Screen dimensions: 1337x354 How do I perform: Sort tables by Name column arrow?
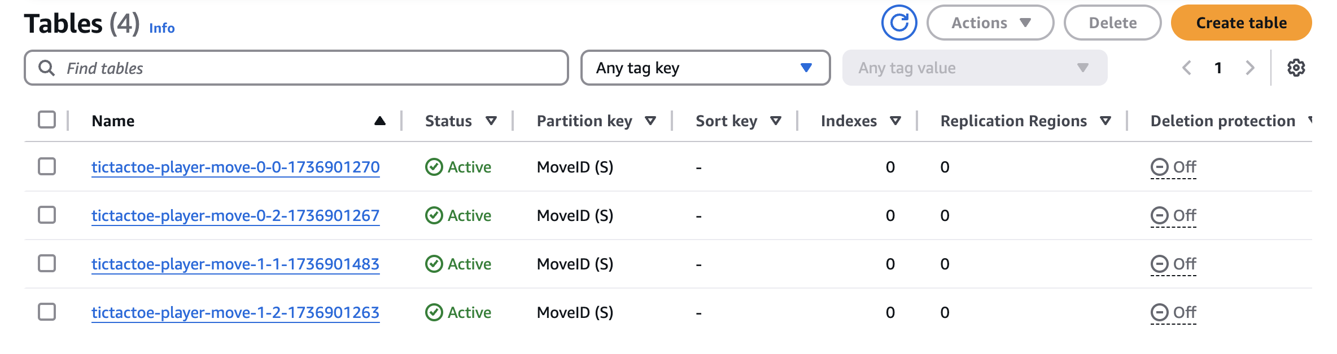point(380,121)
